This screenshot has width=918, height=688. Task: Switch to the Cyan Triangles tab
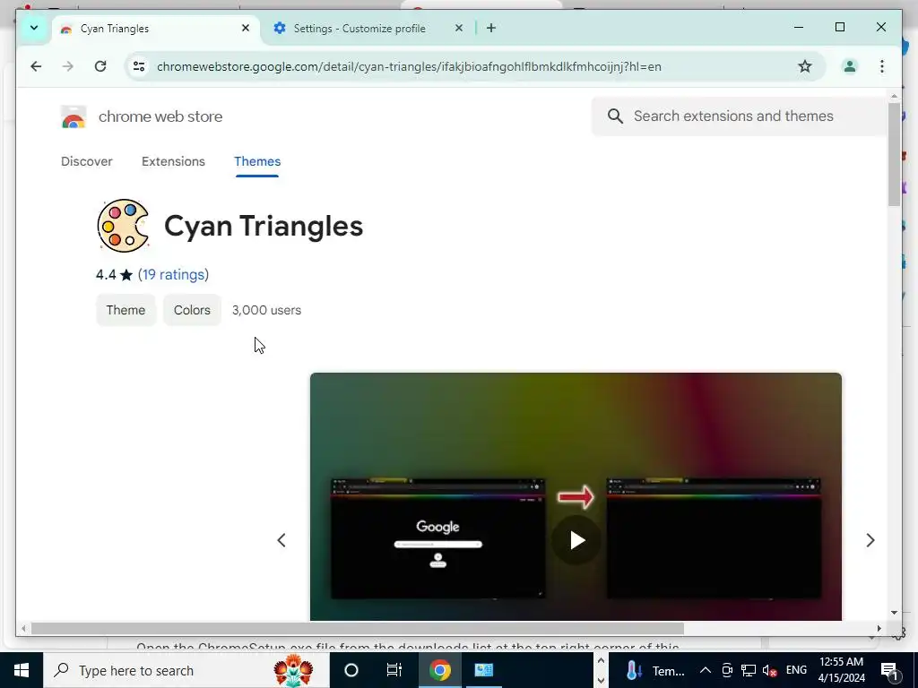pyautogui.click(x=155, y=29)
